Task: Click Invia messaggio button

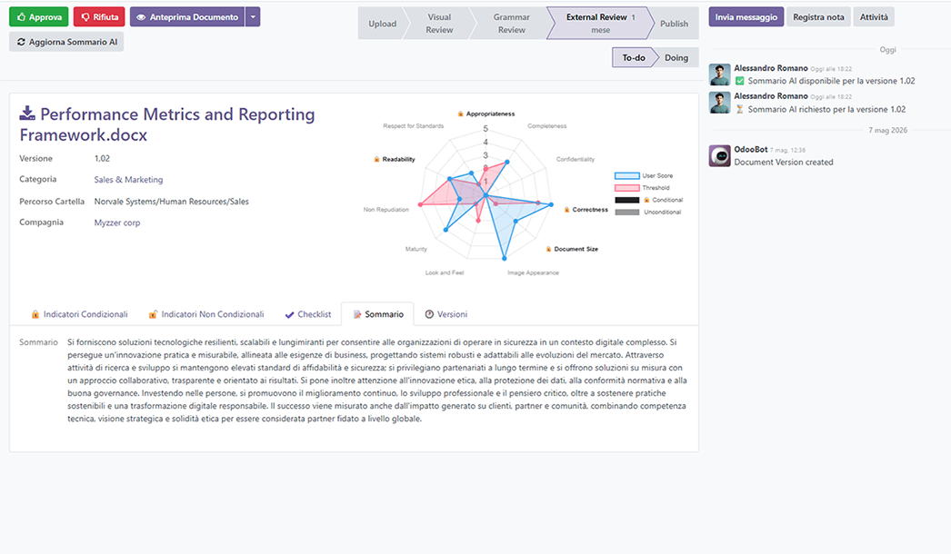Action: pos(746,17)
